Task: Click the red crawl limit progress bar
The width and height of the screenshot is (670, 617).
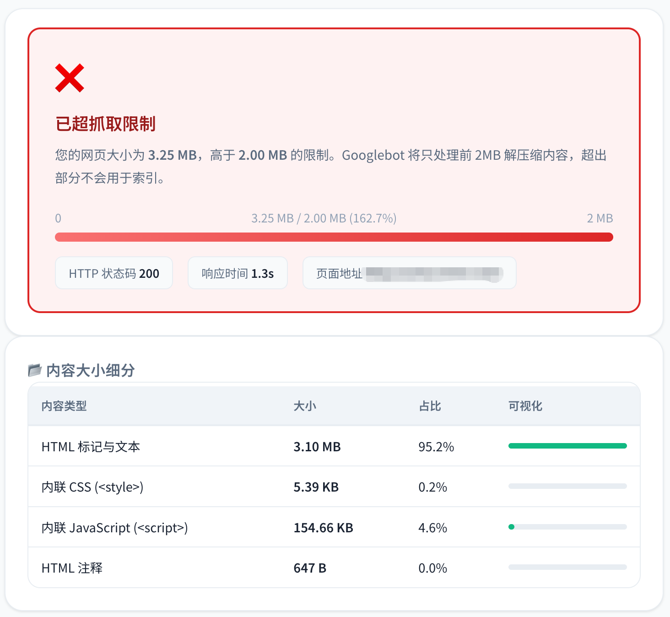Action: pos(334,237)
